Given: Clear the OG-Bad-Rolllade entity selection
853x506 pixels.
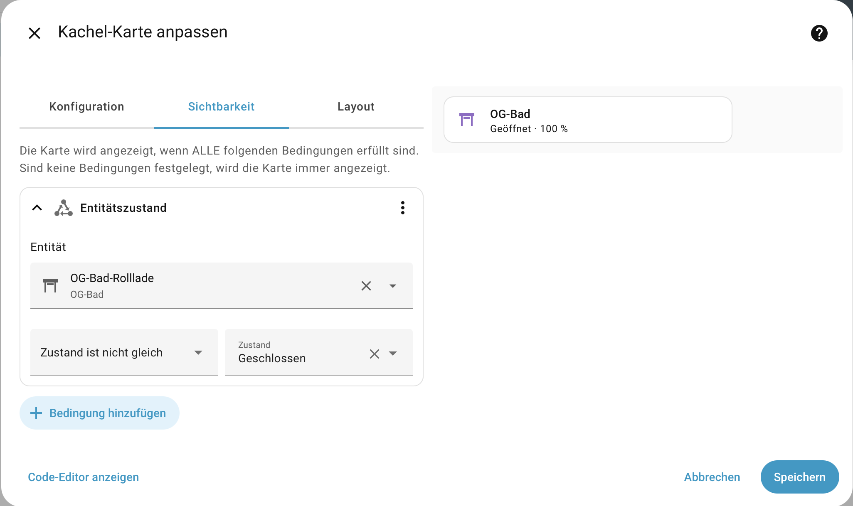Looking at the screenshot, I should (366, 286).
